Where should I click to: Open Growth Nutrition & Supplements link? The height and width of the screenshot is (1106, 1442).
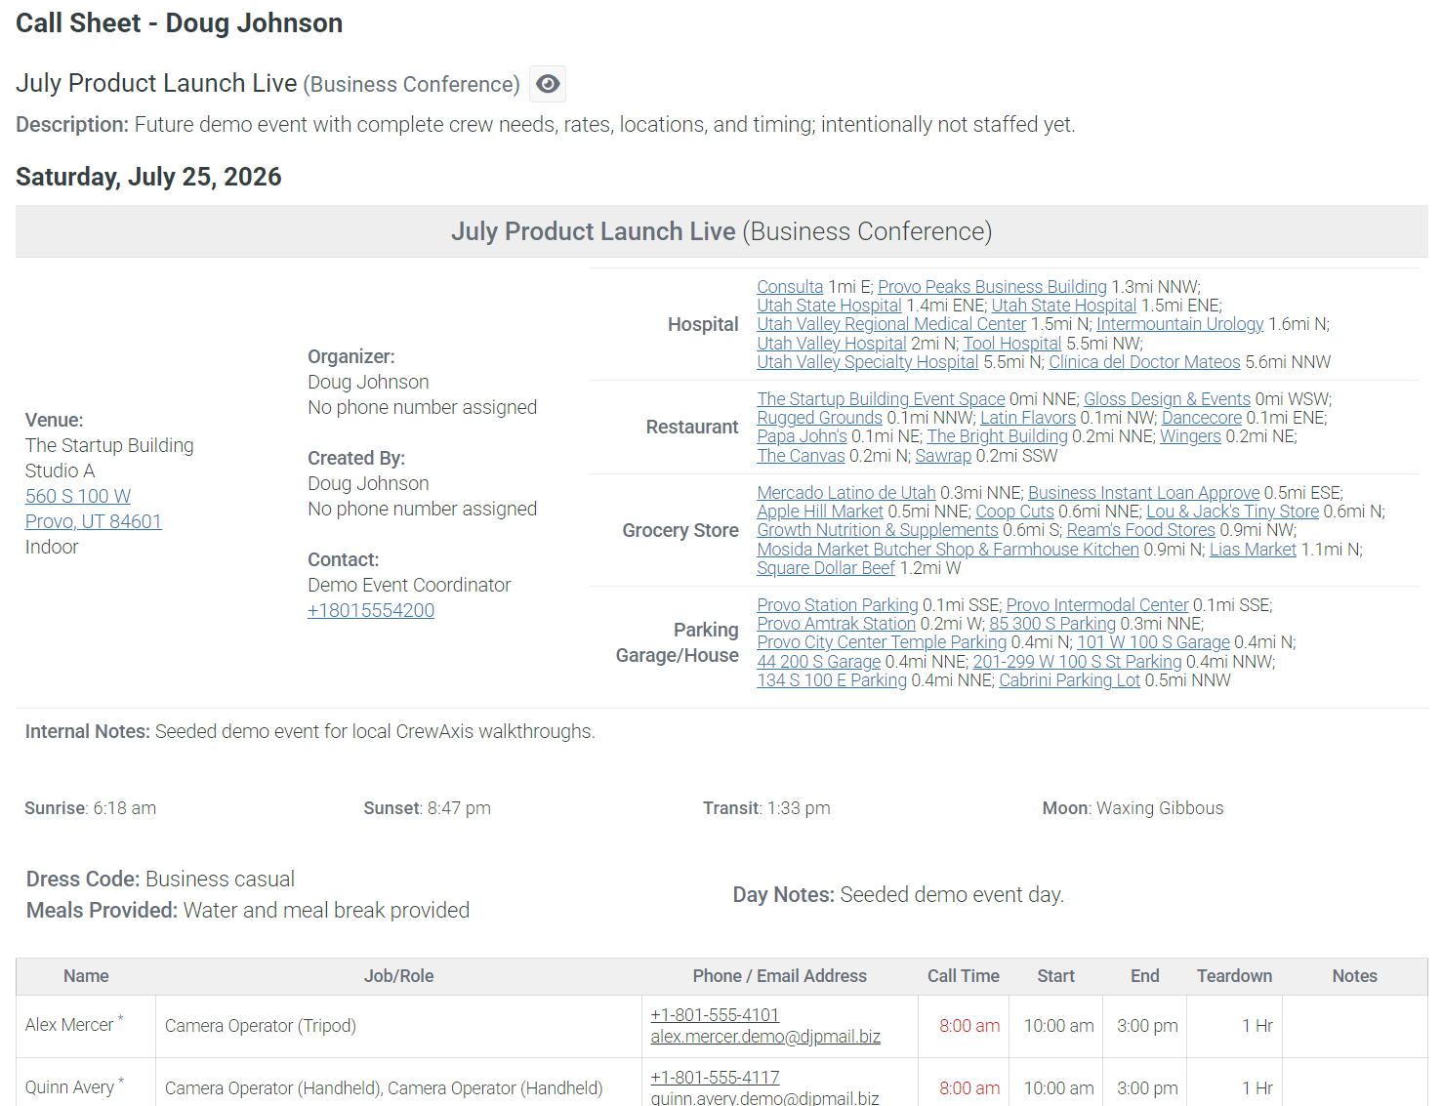pos(878,530)
